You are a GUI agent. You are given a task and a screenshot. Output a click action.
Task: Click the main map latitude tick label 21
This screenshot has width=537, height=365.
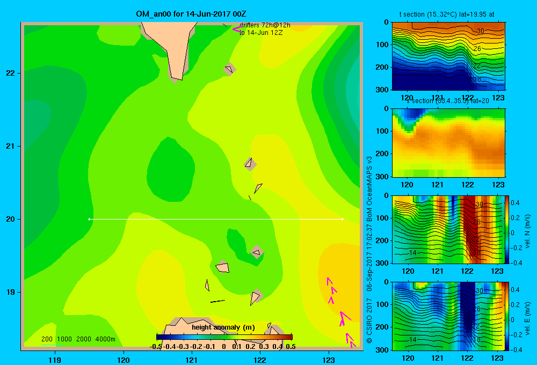[x=11, y=146]
